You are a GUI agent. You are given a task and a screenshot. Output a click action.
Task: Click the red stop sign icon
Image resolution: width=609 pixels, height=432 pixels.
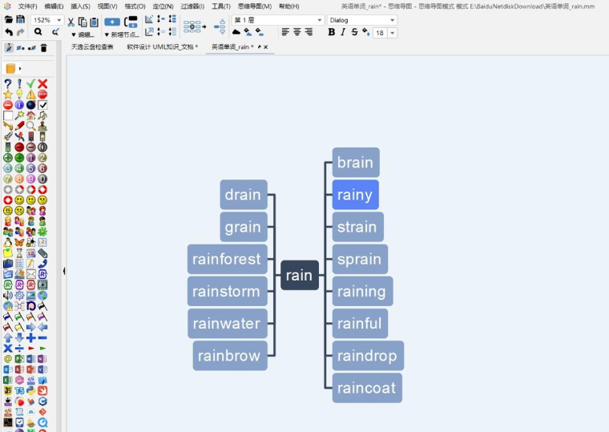tap(42, 94)
